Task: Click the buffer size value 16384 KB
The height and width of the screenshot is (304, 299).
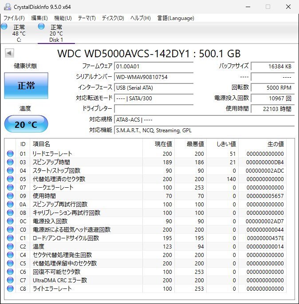Action: (273, 66)
